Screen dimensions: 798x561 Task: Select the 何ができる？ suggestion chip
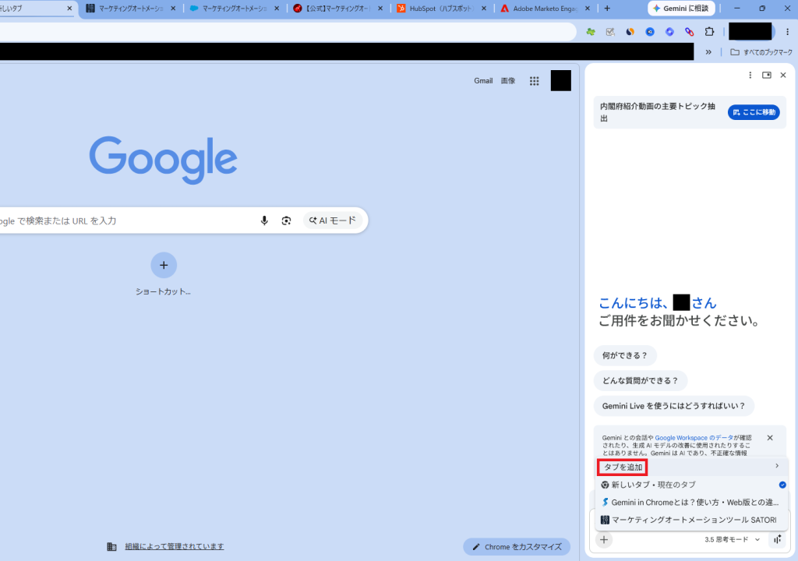[x=625, y=355]
